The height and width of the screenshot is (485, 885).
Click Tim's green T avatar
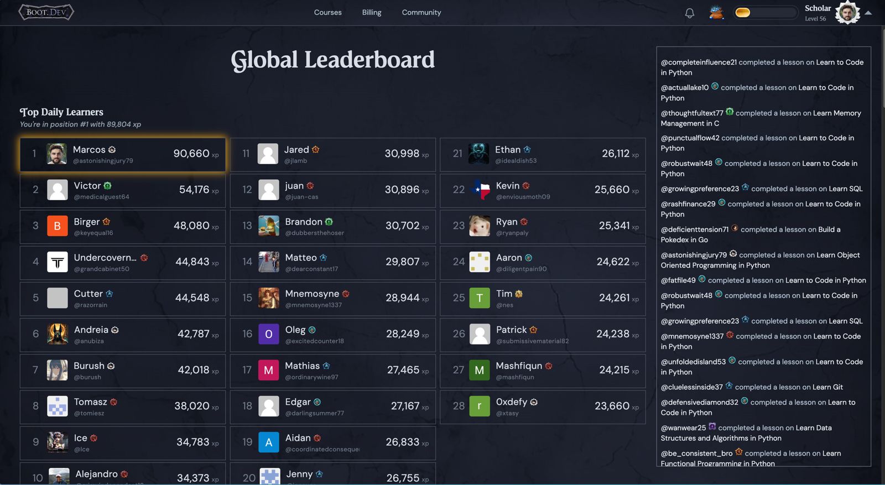(480, 298)
